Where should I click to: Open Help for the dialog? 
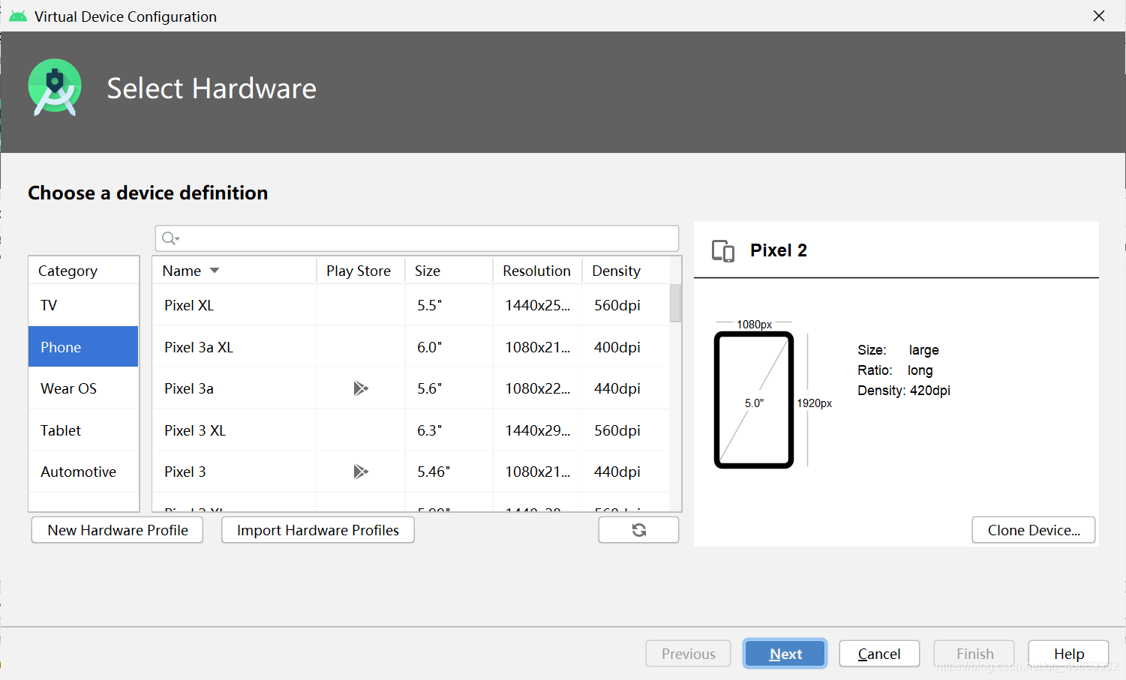pos(1068,654)
